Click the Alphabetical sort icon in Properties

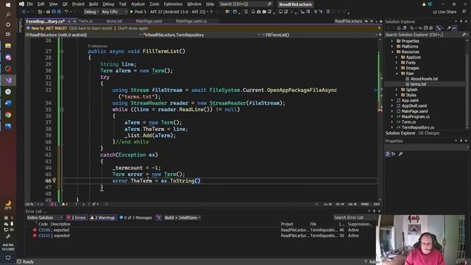[x=394, y=154]
